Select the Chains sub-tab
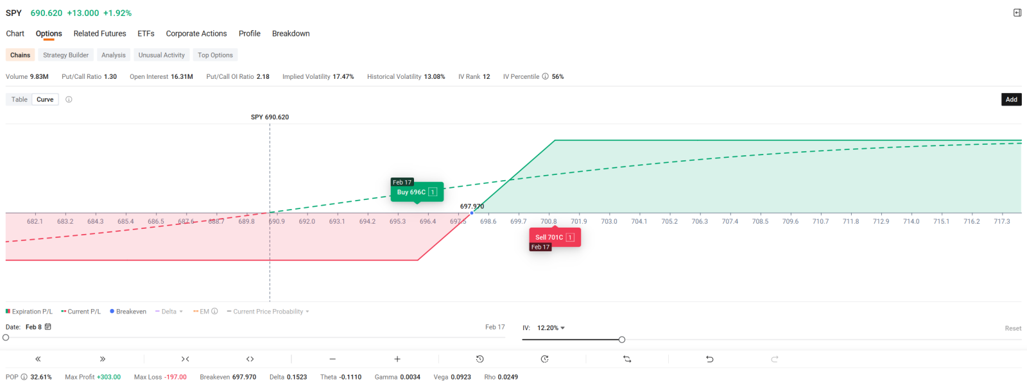 point(20,55)
